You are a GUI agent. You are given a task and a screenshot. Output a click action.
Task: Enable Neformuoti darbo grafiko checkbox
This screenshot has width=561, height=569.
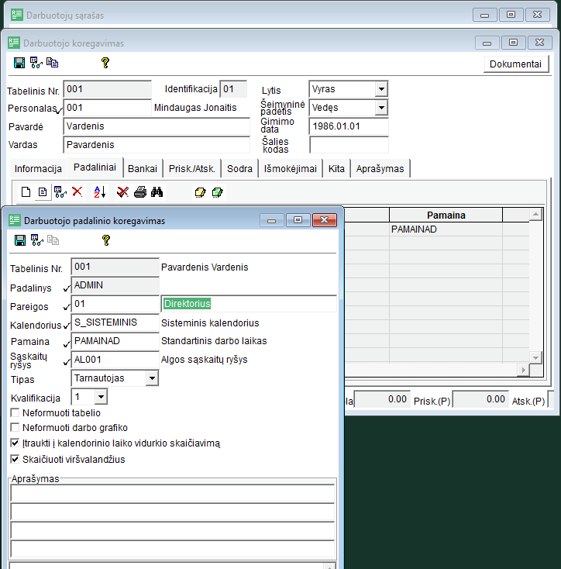tap(15, 427)
